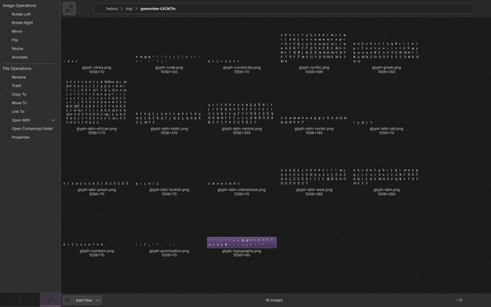Select the glyph-currencies.png thumbnail
The width and height of the screenshot is (491, 307).
click(241, 62)
